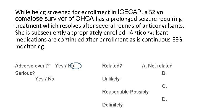
Task: Choose No under the Serious question
Action: [x=51, y=79]
